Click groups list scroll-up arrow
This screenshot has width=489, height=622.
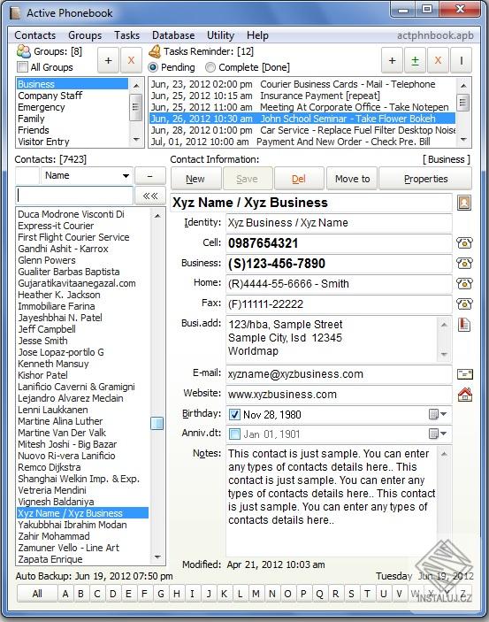coord(136,85)
